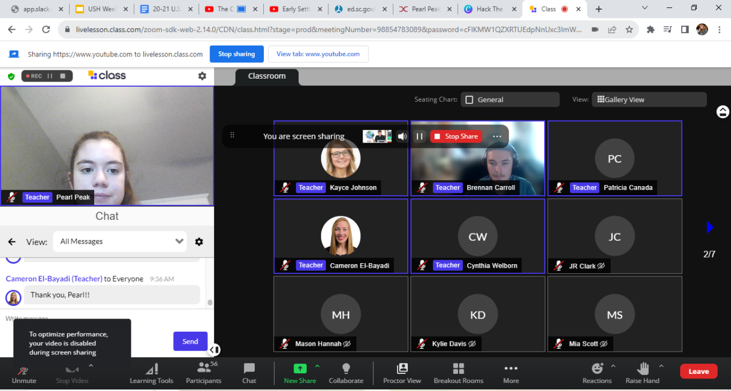This screenshot has height=391, width=731.
Task: Send the chat message
Action: click(190, 341)
